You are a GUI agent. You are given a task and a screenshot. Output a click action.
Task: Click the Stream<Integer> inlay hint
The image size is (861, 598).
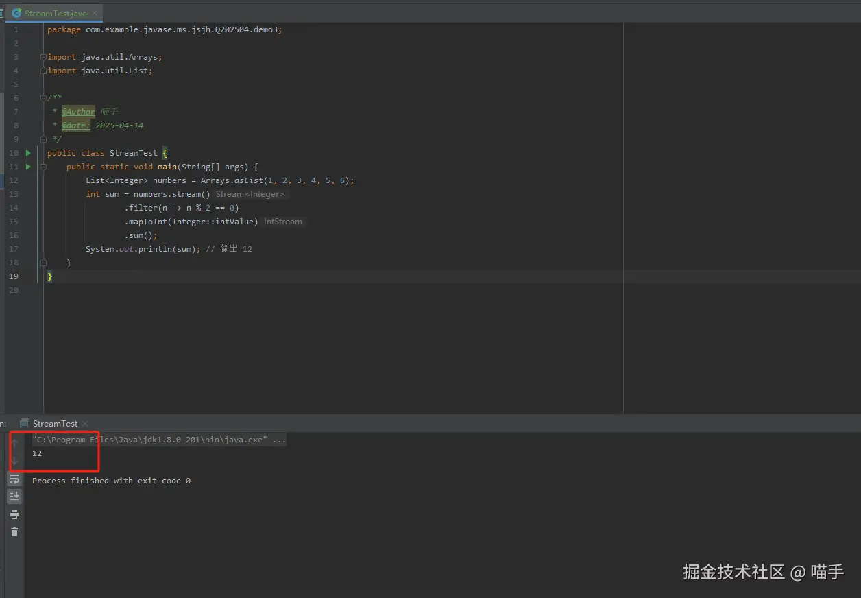click(x=250, y=194)
